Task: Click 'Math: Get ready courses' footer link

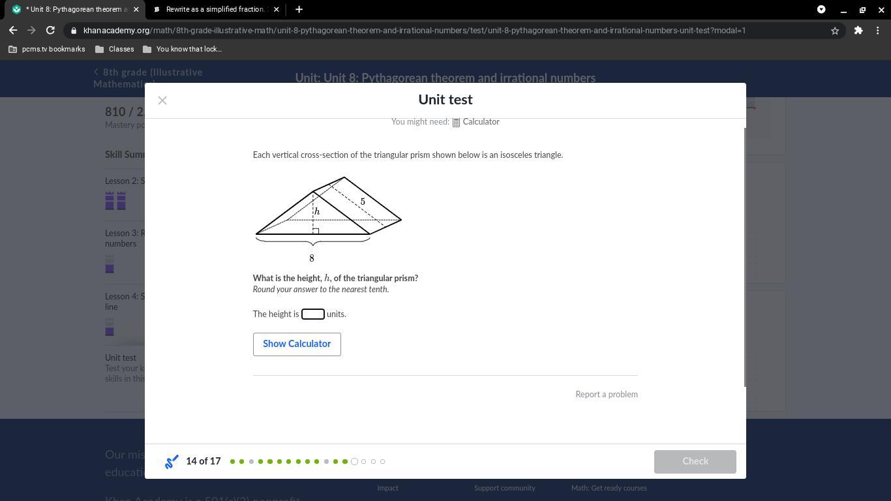Action: coord(609,488)
